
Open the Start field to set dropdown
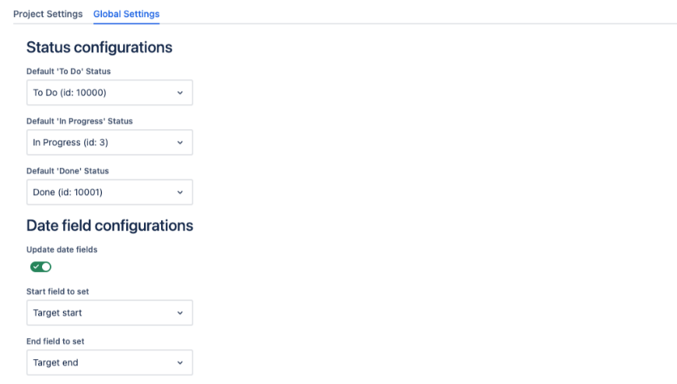[x=109, y=312]
